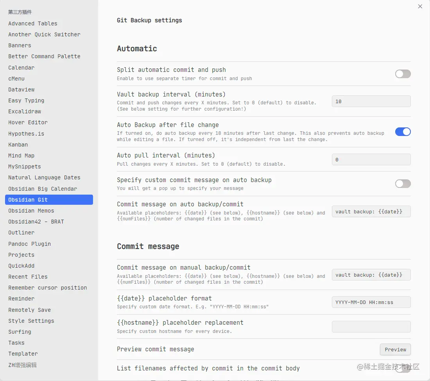Viewport: 430px width, 381px height.
Task: Edit the manual backup commit message field
Action: pos(371,275)
